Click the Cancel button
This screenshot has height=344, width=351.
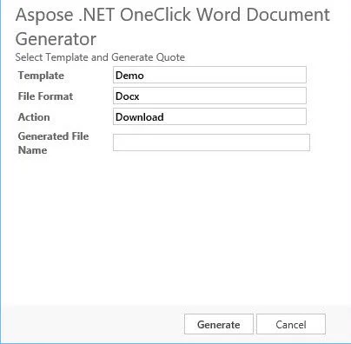pos(291,324)
